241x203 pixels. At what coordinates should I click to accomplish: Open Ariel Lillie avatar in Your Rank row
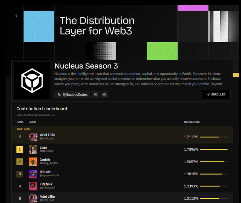pyautogui.click(x=33, y=137)
